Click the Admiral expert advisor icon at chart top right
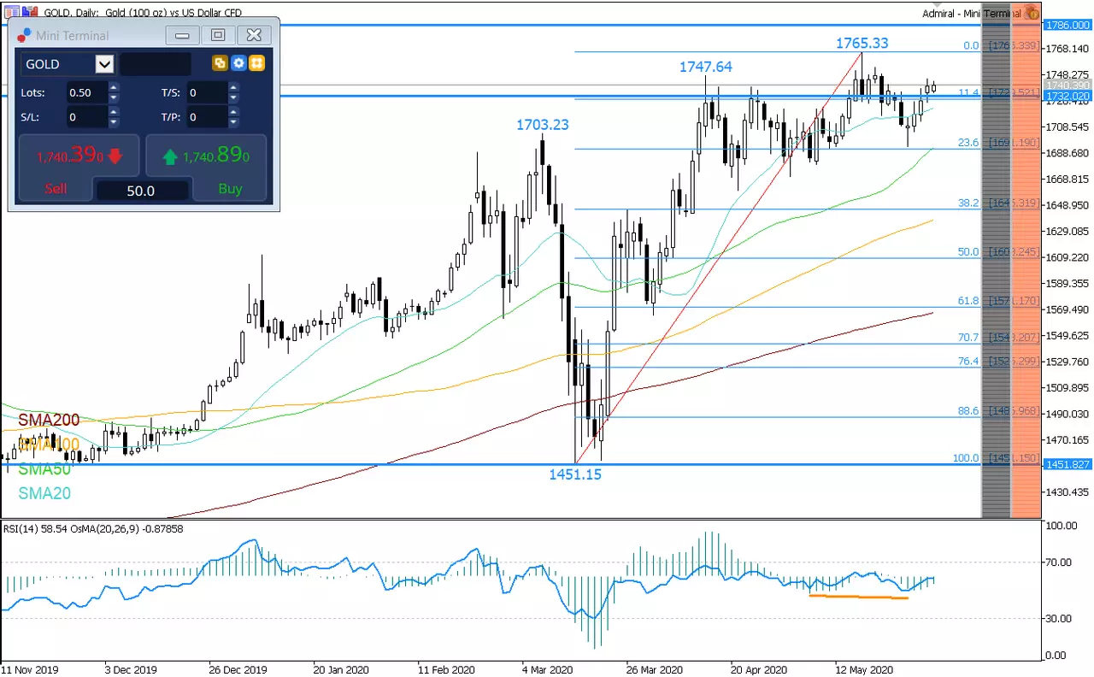1094x677 pixels. click(x=1032, y=13)
